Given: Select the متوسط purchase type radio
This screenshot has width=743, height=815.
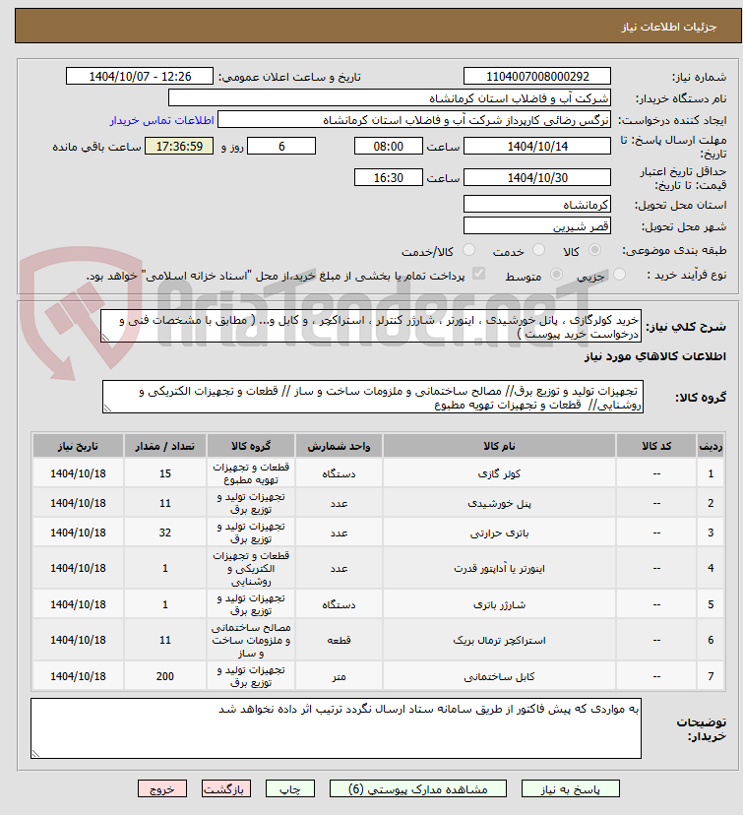Looking at the screenshot, I should coord(556,274).
